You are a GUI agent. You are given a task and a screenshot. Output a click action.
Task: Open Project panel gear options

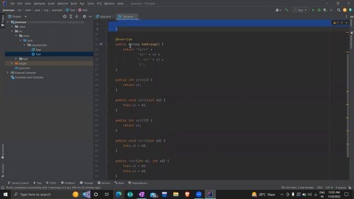[84, 17]
